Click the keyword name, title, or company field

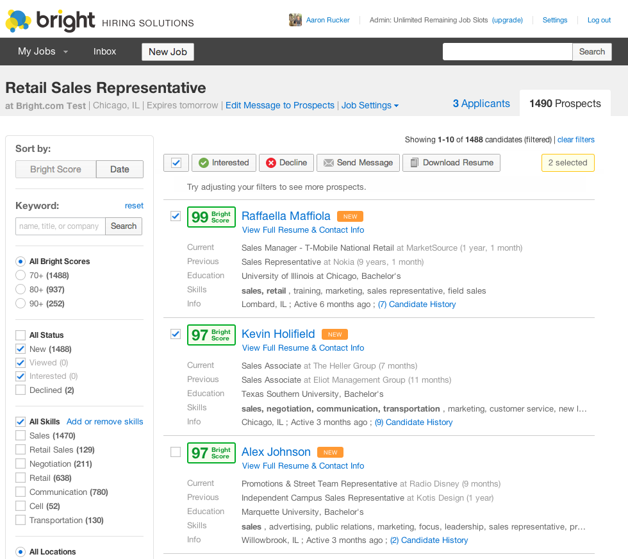click(60, 226)
